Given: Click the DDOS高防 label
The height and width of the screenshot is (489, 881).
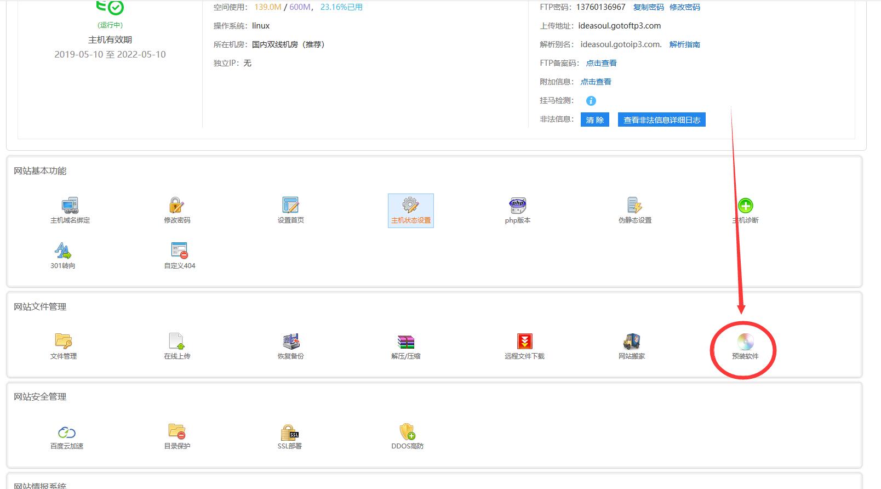Looking at the screenshot, I should point(408,446).
